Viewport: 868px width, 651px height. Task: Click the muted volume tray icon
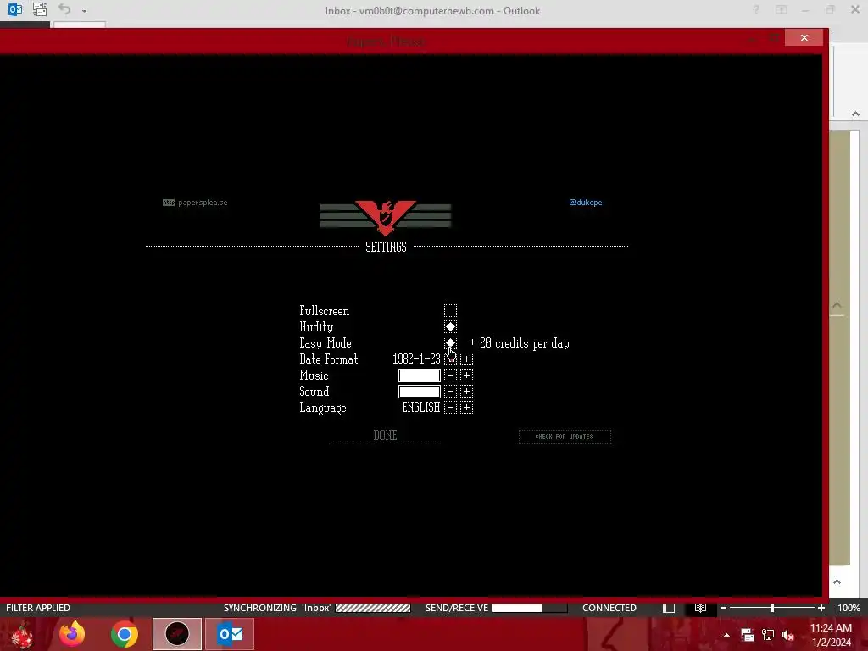coord(788,635)
